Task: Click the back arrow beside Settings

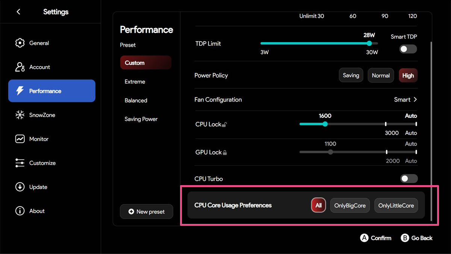Action: (18, 12)
